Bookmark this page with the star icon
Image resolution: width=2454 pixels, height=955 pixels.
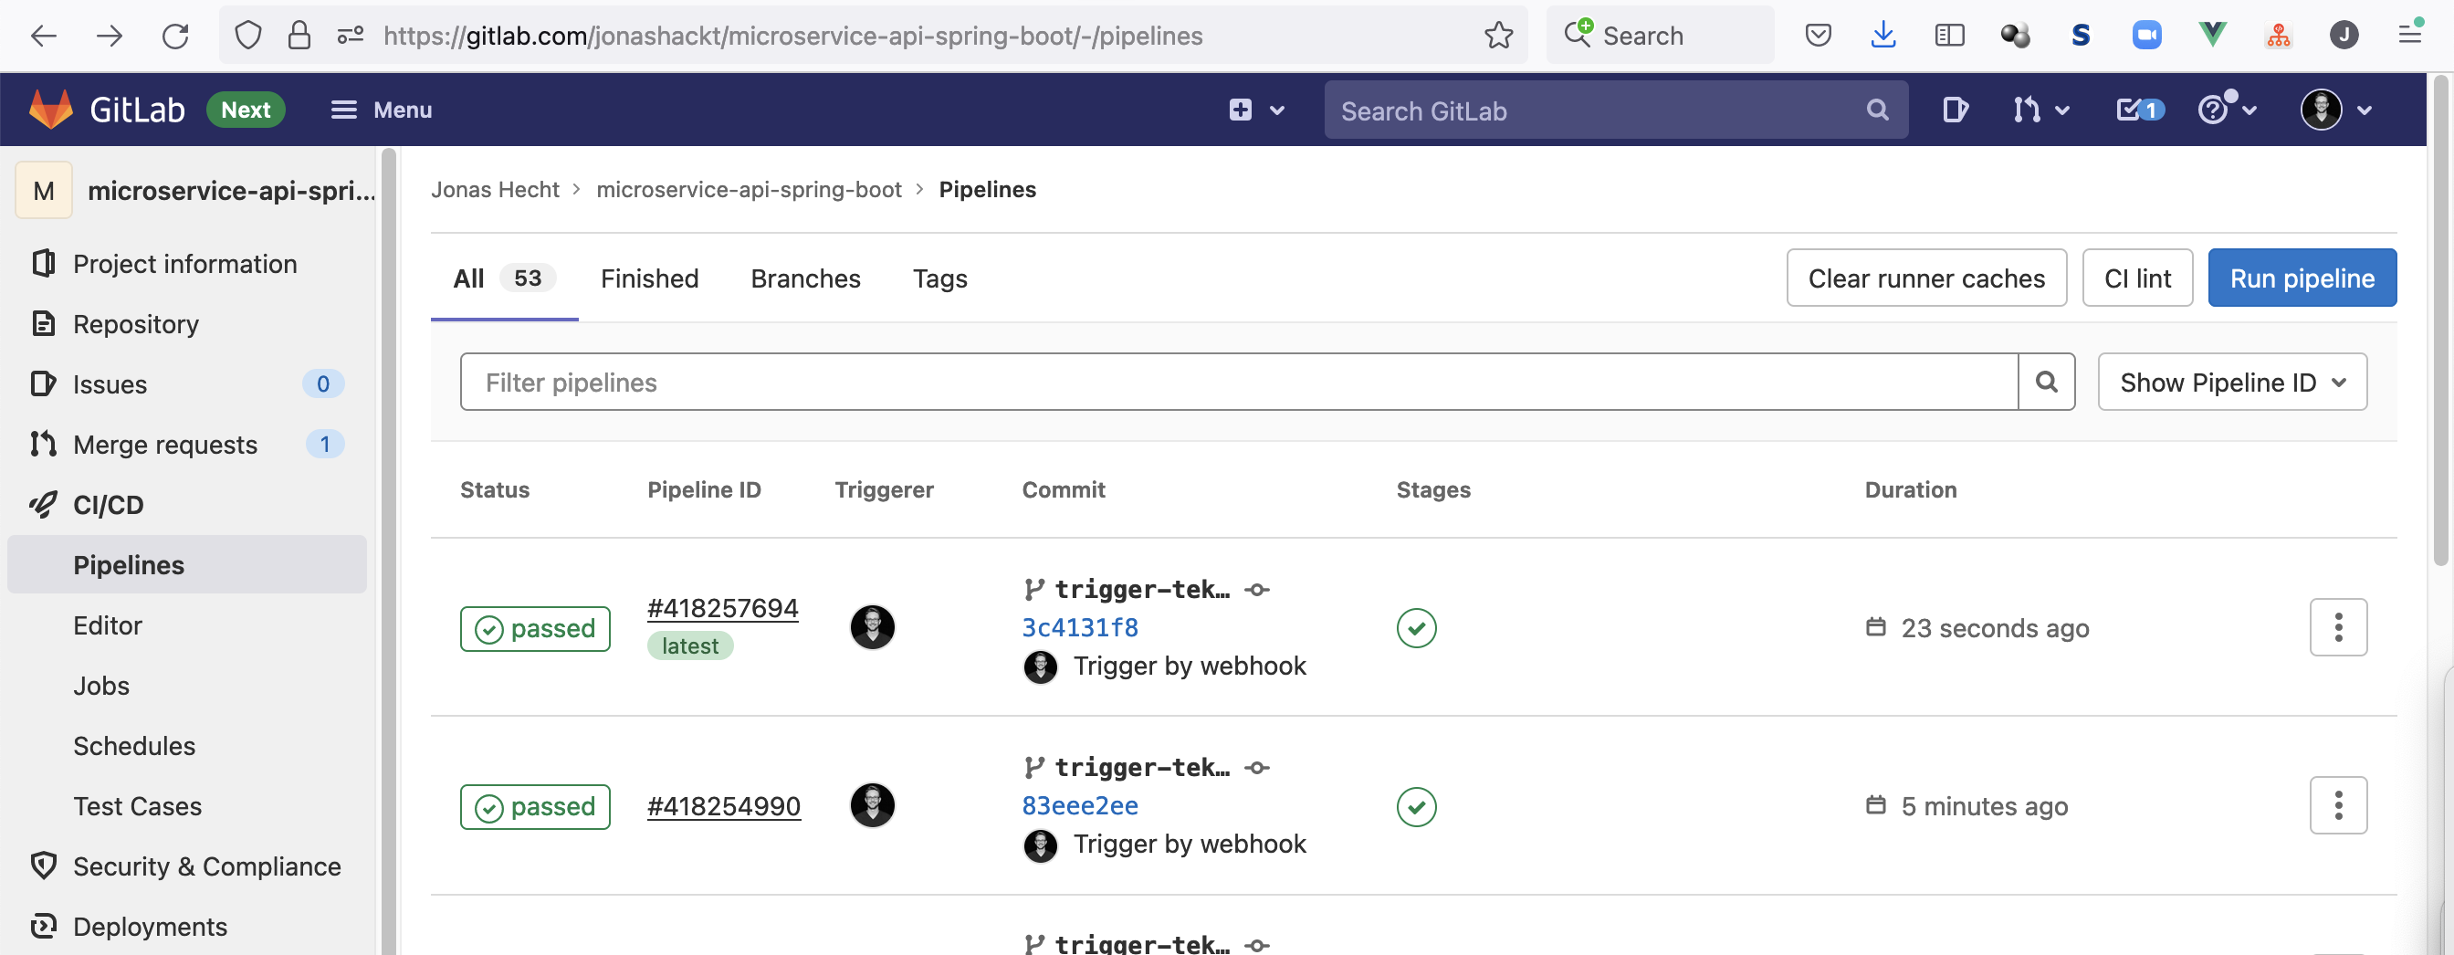point(1497,37)
